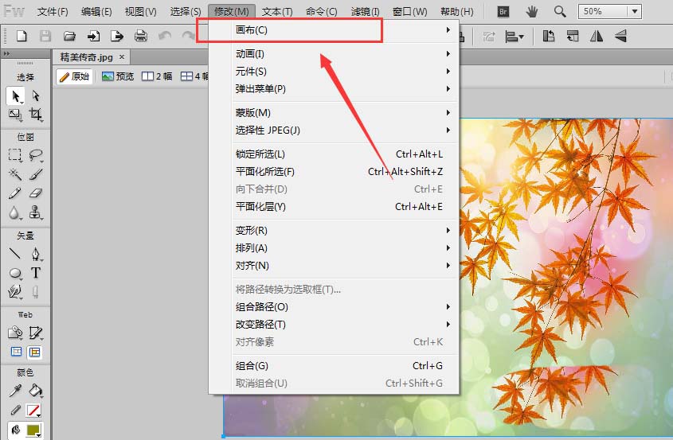673x440 pixels.
Task: Select the Freeform tool
Action: coord(15,292)
